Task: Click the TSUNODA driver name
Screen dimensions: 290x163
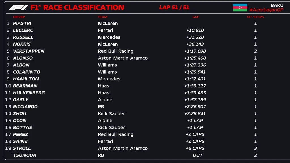Action: pyautogui.click(x=25, y=155)
